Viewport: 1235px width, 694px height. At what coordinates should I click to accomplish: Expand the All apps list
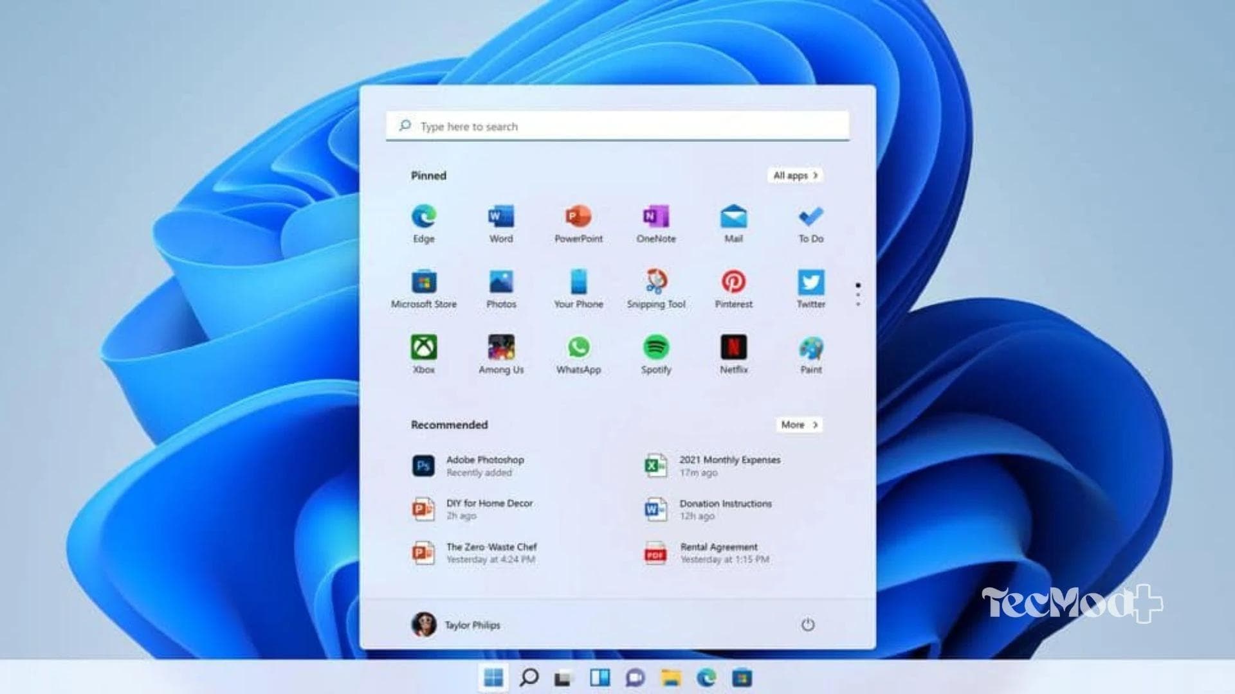click(x=795, y=175)
